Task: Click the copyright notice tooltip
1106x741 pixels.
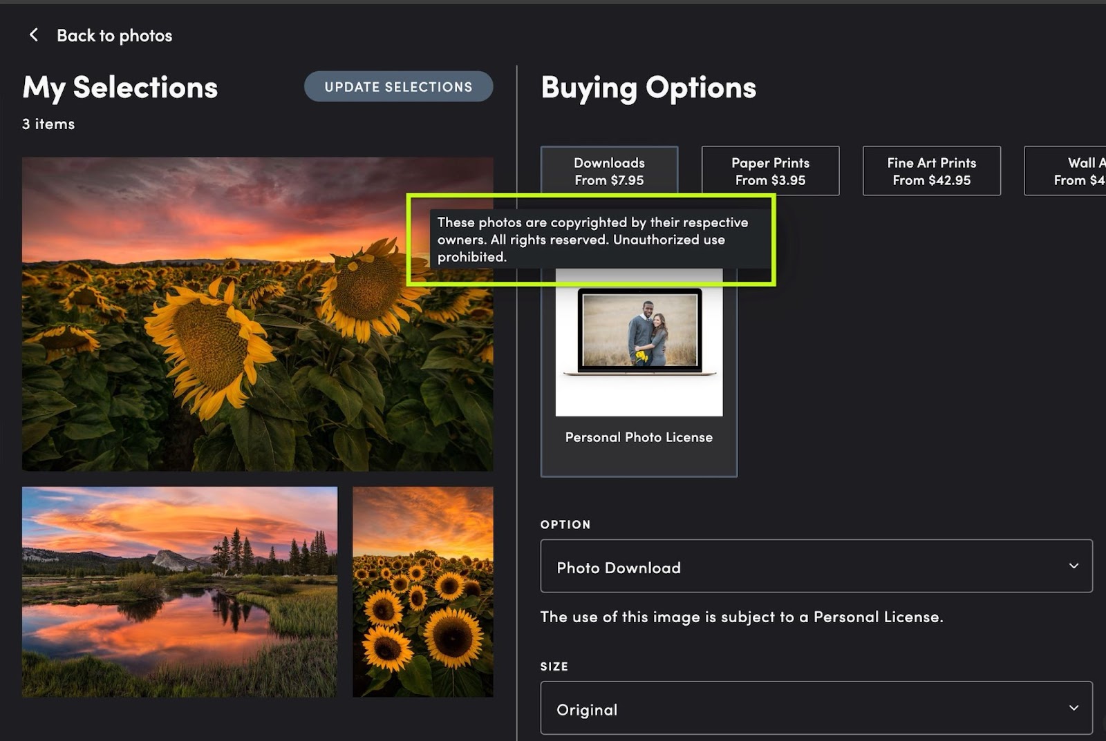Action: [592, 240]
